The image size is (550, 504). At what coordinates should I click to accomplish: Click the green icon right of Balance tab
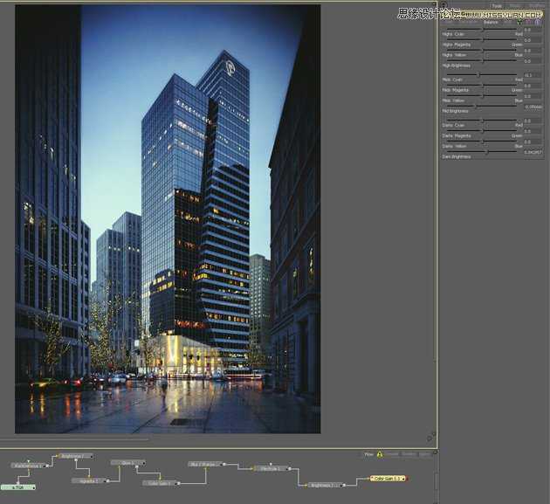point(519,22)
